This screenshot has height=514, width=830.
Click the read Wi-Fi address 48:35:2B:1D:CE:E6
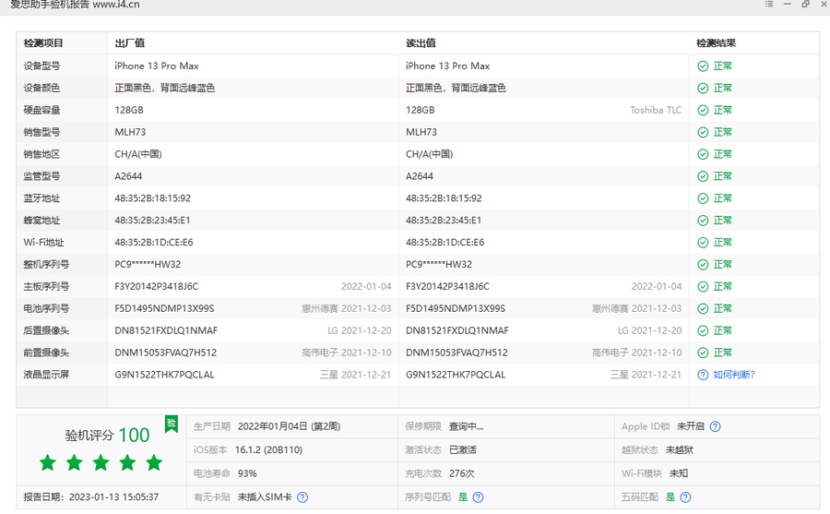tap(445, 242)
